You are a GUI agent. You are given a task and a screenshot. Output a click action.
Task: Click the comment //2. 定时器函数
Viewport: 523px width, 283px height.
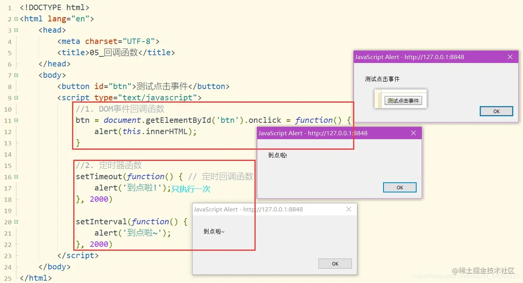[109, 165]
